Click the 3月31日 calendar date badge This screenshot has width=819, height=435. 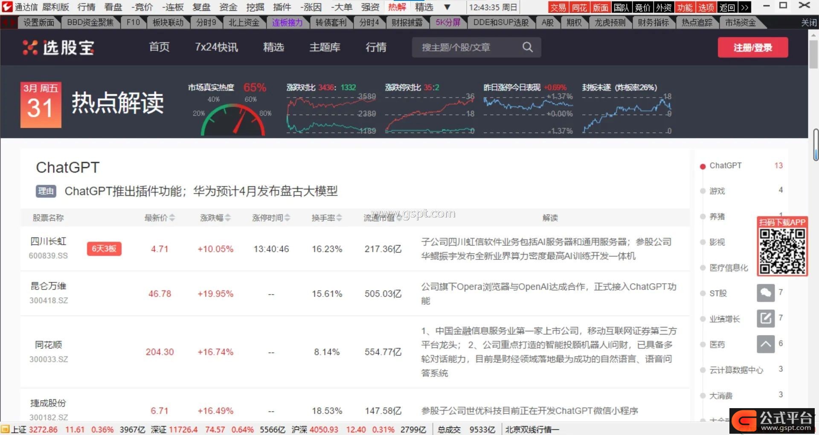pyautogui.click(x=41, y=105)
